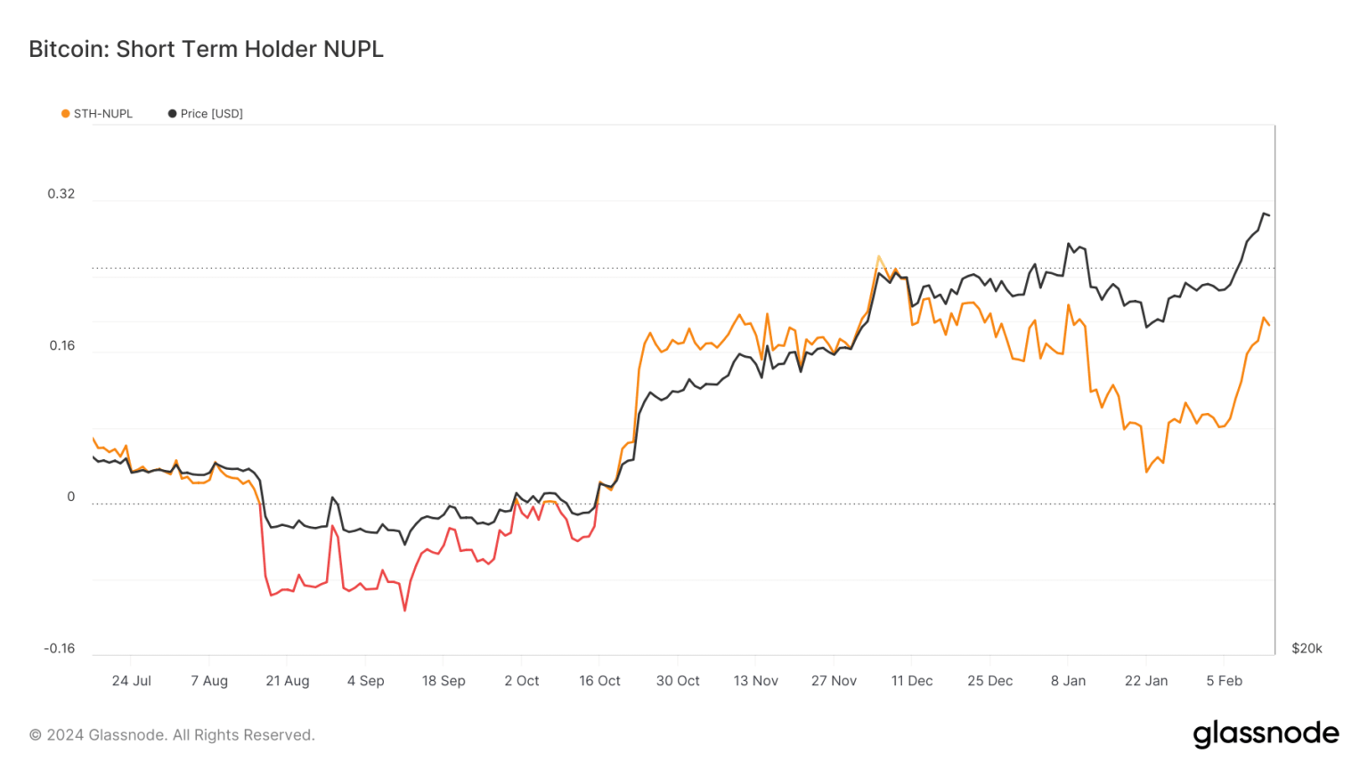Select the 5 Feb date tick
The height and width of the screenshot is (769, 1368).
pos(1224,681)
